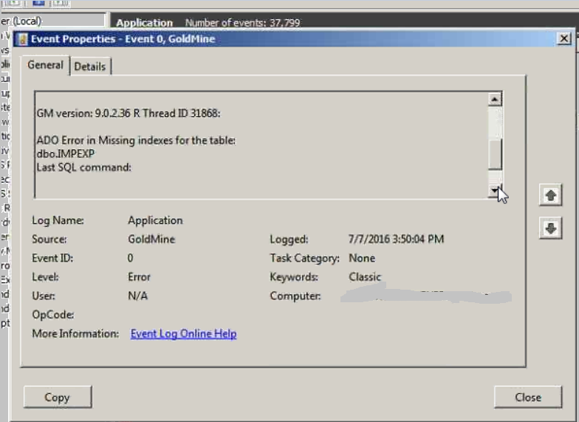Click the description scrollbar thumb
Image resolution: width=579 pixels, height=422 pixels.
point(496,154)
